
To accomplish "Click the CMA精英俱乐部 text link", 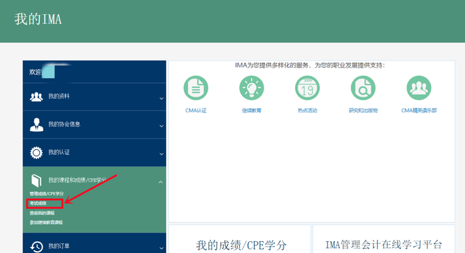I will [418, 111].
